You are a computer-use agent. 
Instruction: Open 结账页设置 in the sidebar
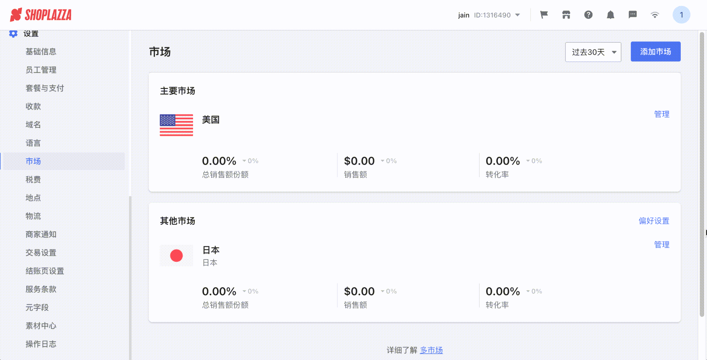pos(45,271)
